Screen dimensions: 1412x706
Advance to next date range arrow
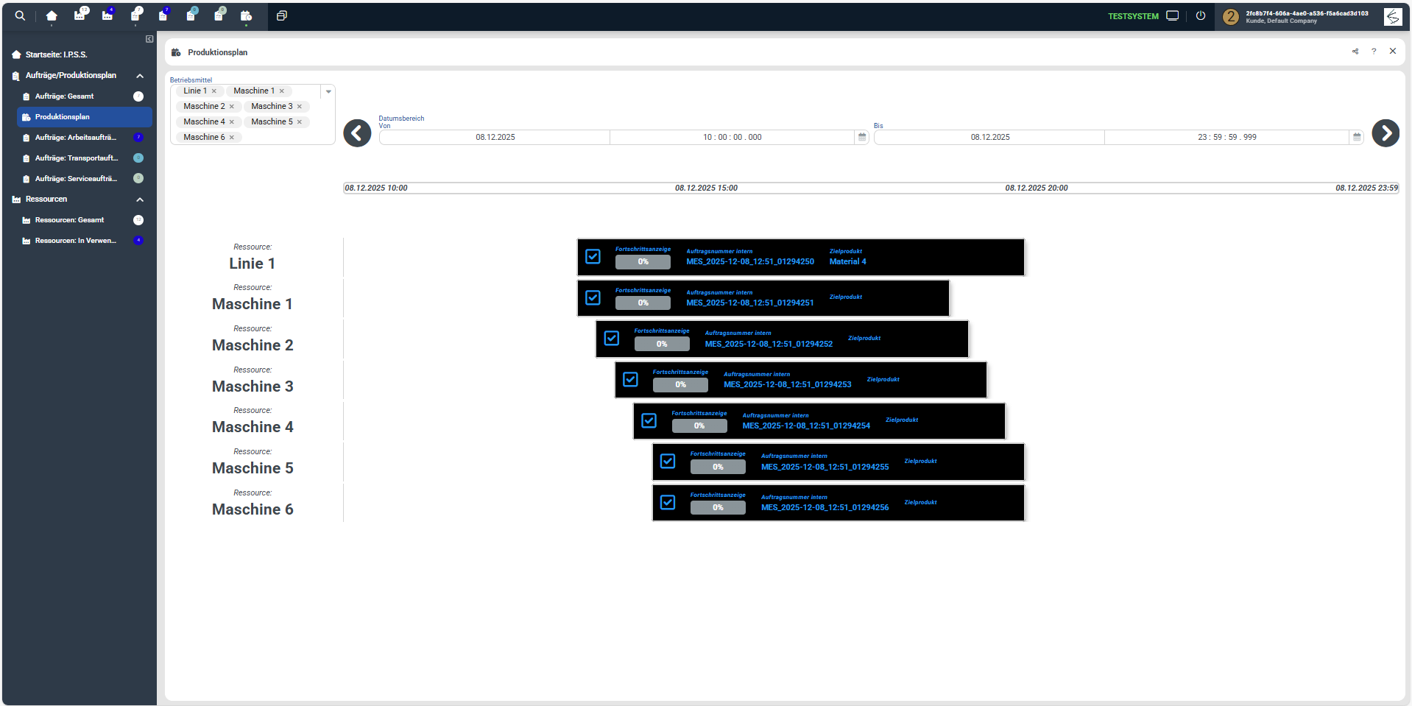[x=1385, y=133]
